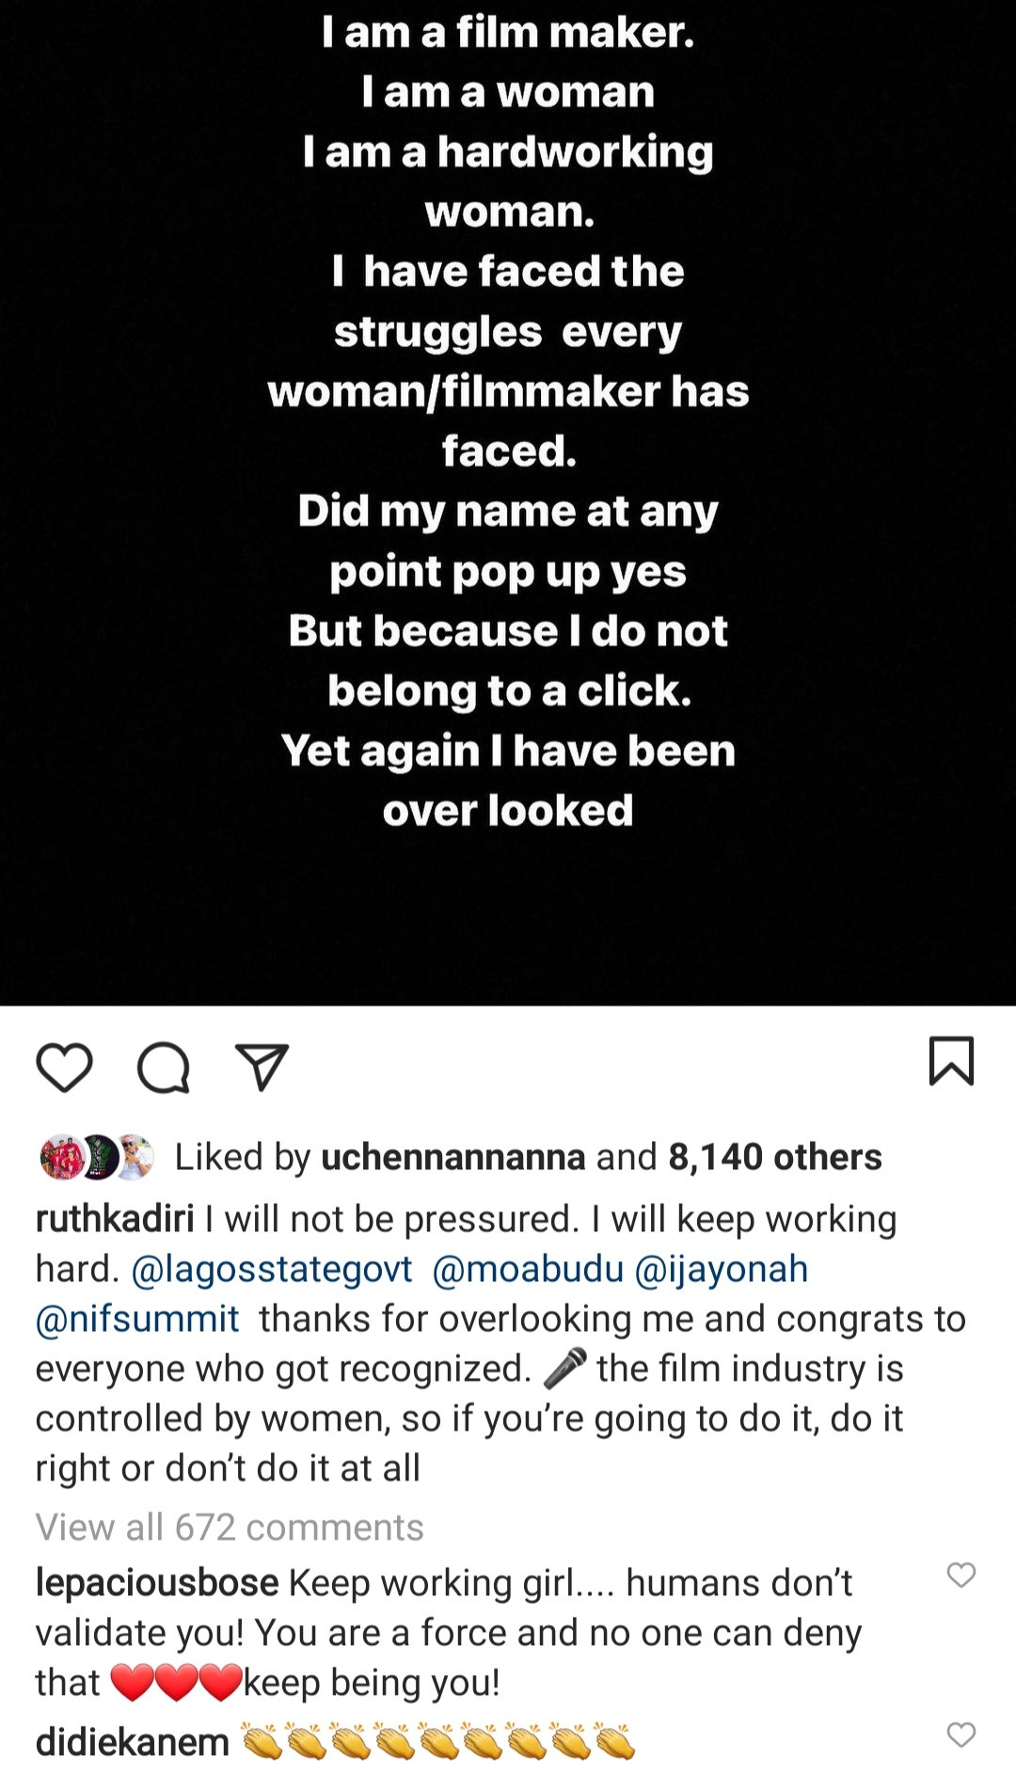1016x1773 pixels.
Task: Tap the liker avatars cluster
Action: coord(96,1157)
